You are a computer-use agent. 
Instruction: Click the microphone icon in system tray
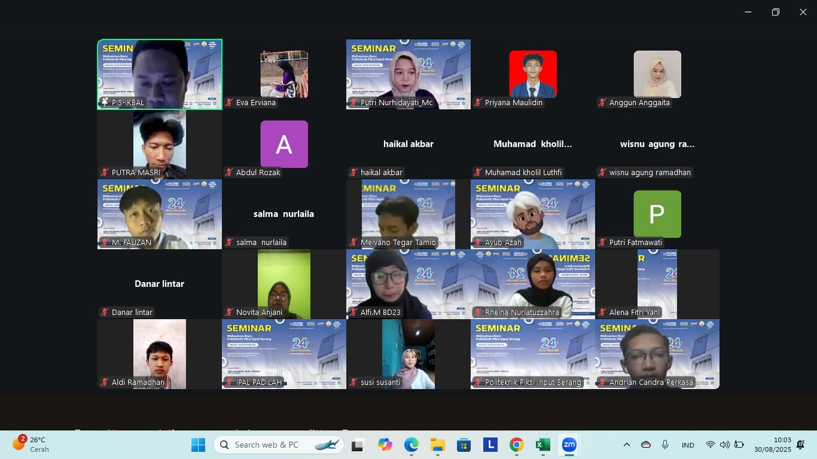pyautogui.click(x=665, y=445)
